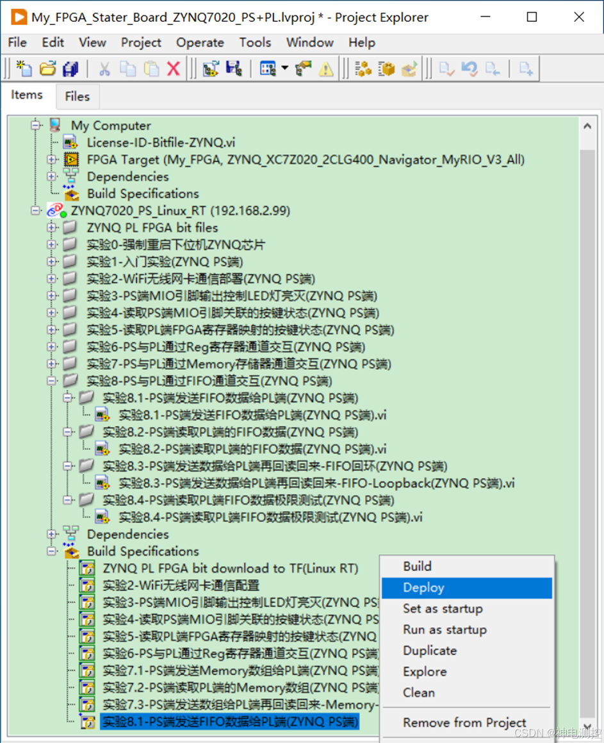The height and width of the screenshot is (743, 604).
Task: Expand Dependencies under My Computer
Action: (x=51, y=176)
